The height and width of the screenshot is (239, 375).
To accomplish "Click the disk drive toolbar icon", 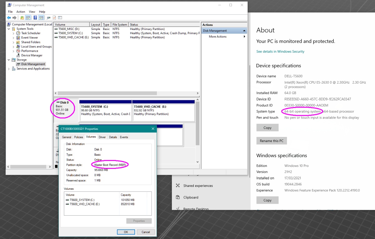I will click(48, 18).
